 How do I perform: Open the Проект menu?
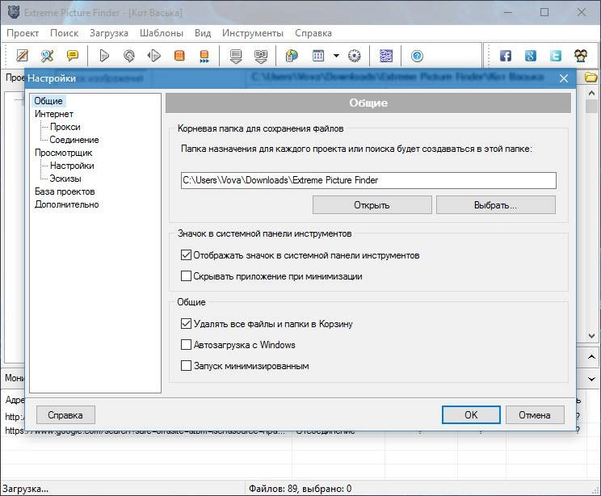pyautogui.click(x=23, y=33)
